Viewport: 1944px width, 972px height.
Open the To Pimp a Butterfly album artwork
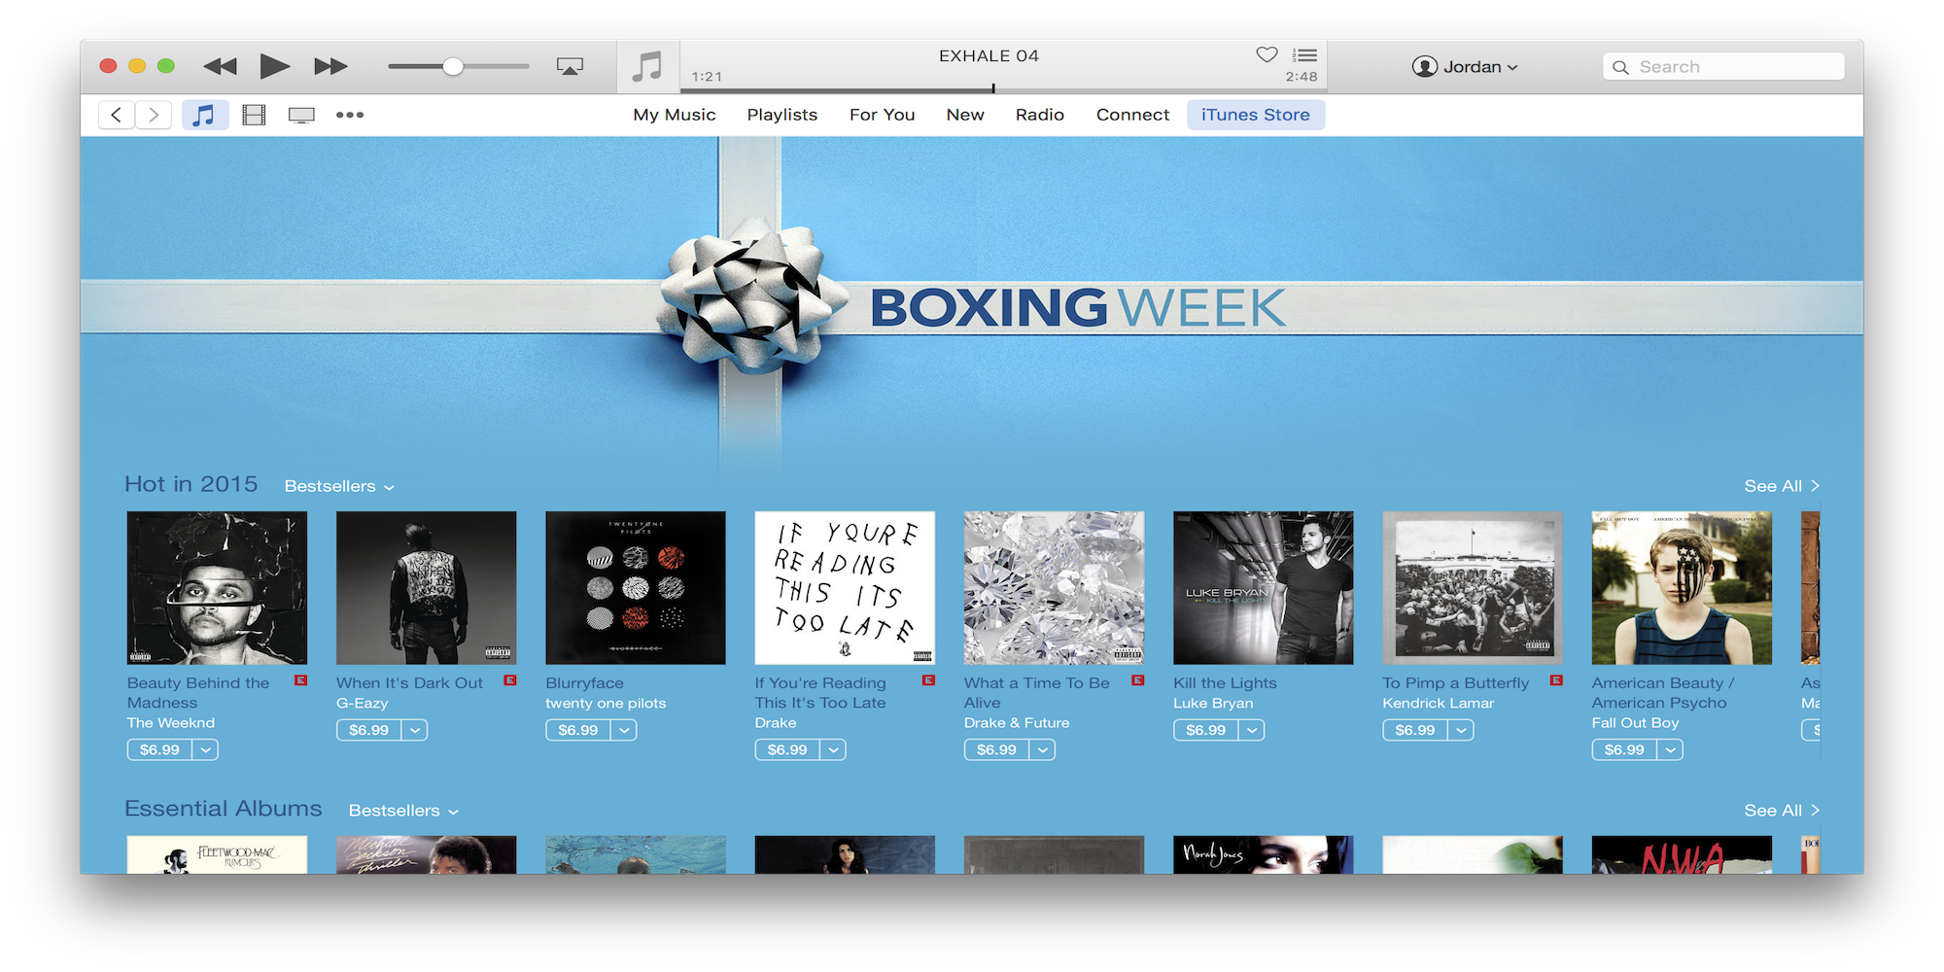coord(1471,587)
